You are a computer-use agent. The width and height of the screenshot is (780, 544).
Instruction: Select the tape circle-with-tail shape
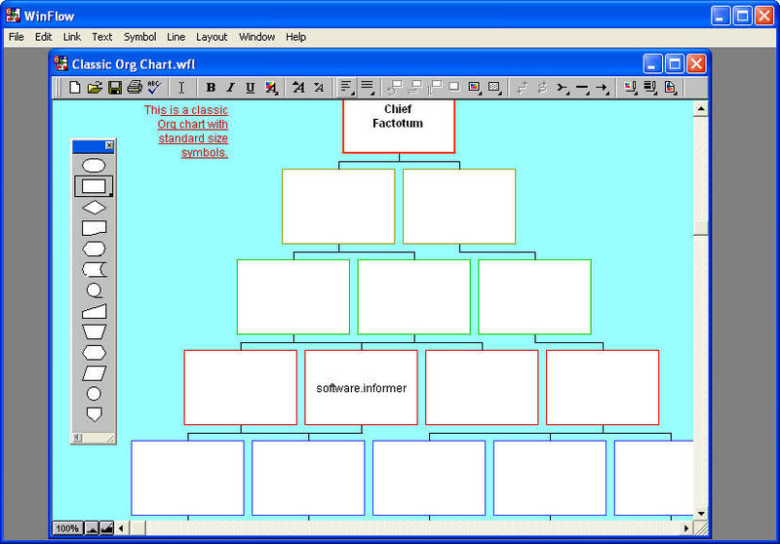[94, 291]
